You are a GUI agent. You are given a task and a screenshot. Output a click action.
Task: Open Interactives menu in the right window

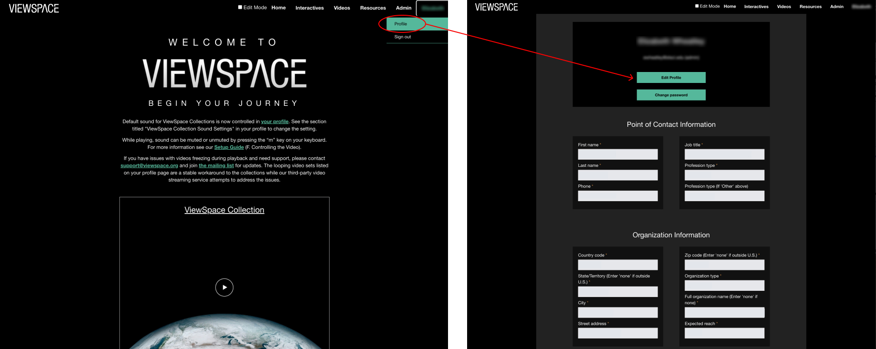click(756, 7)
